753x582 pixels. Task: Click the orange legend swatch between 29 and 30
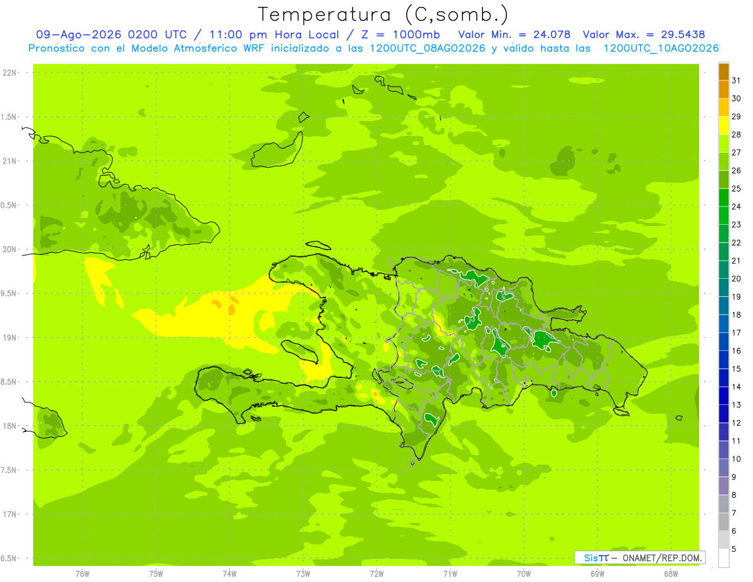click(724, 107)
